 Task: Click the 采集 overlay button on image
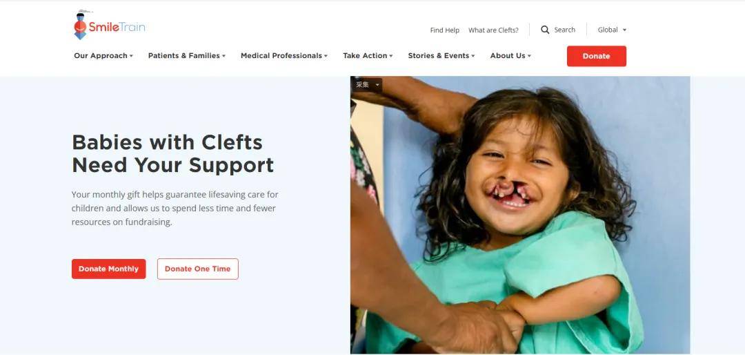tap(363, 85)
